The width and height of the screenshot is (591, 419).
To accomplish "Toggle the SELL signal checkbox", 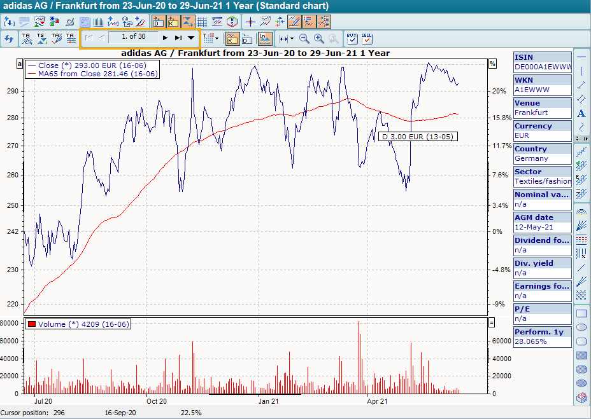I will tap(366, 39).
